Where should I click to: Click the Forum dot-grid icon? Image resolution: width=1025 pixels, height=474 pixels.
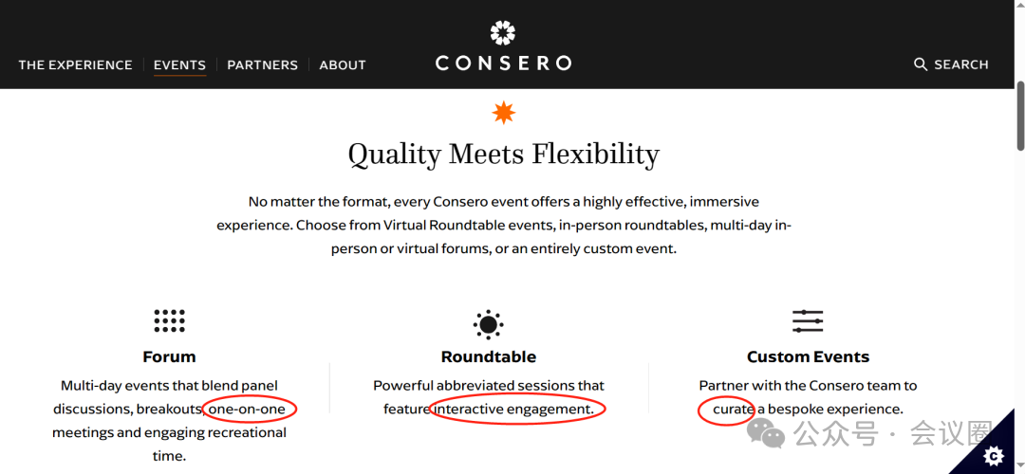point(169,320)
